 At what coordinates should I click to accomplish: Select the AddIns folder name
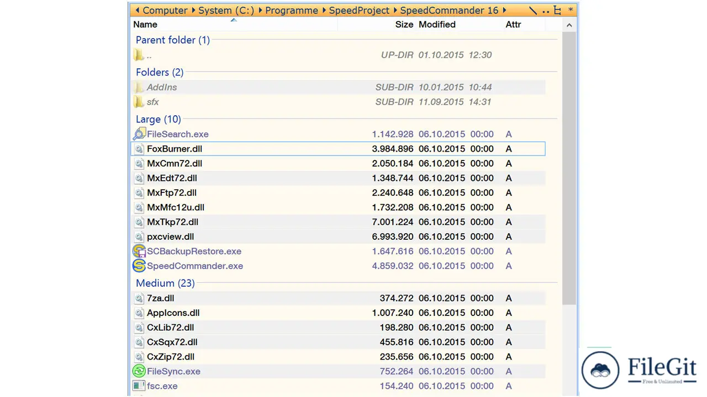click(162, 87)
